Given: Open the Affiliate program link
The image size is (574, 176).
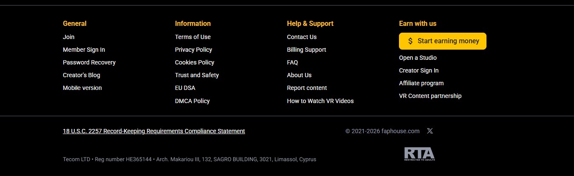Looking at the screenshot, I should click(421, 83).
